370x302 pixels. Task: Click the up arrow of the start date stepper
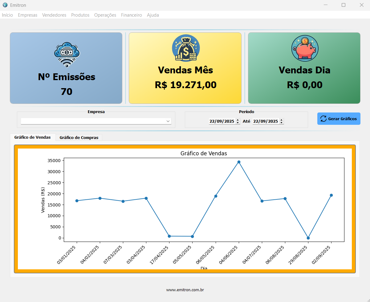pyautogui.click(x=237, y=120)
